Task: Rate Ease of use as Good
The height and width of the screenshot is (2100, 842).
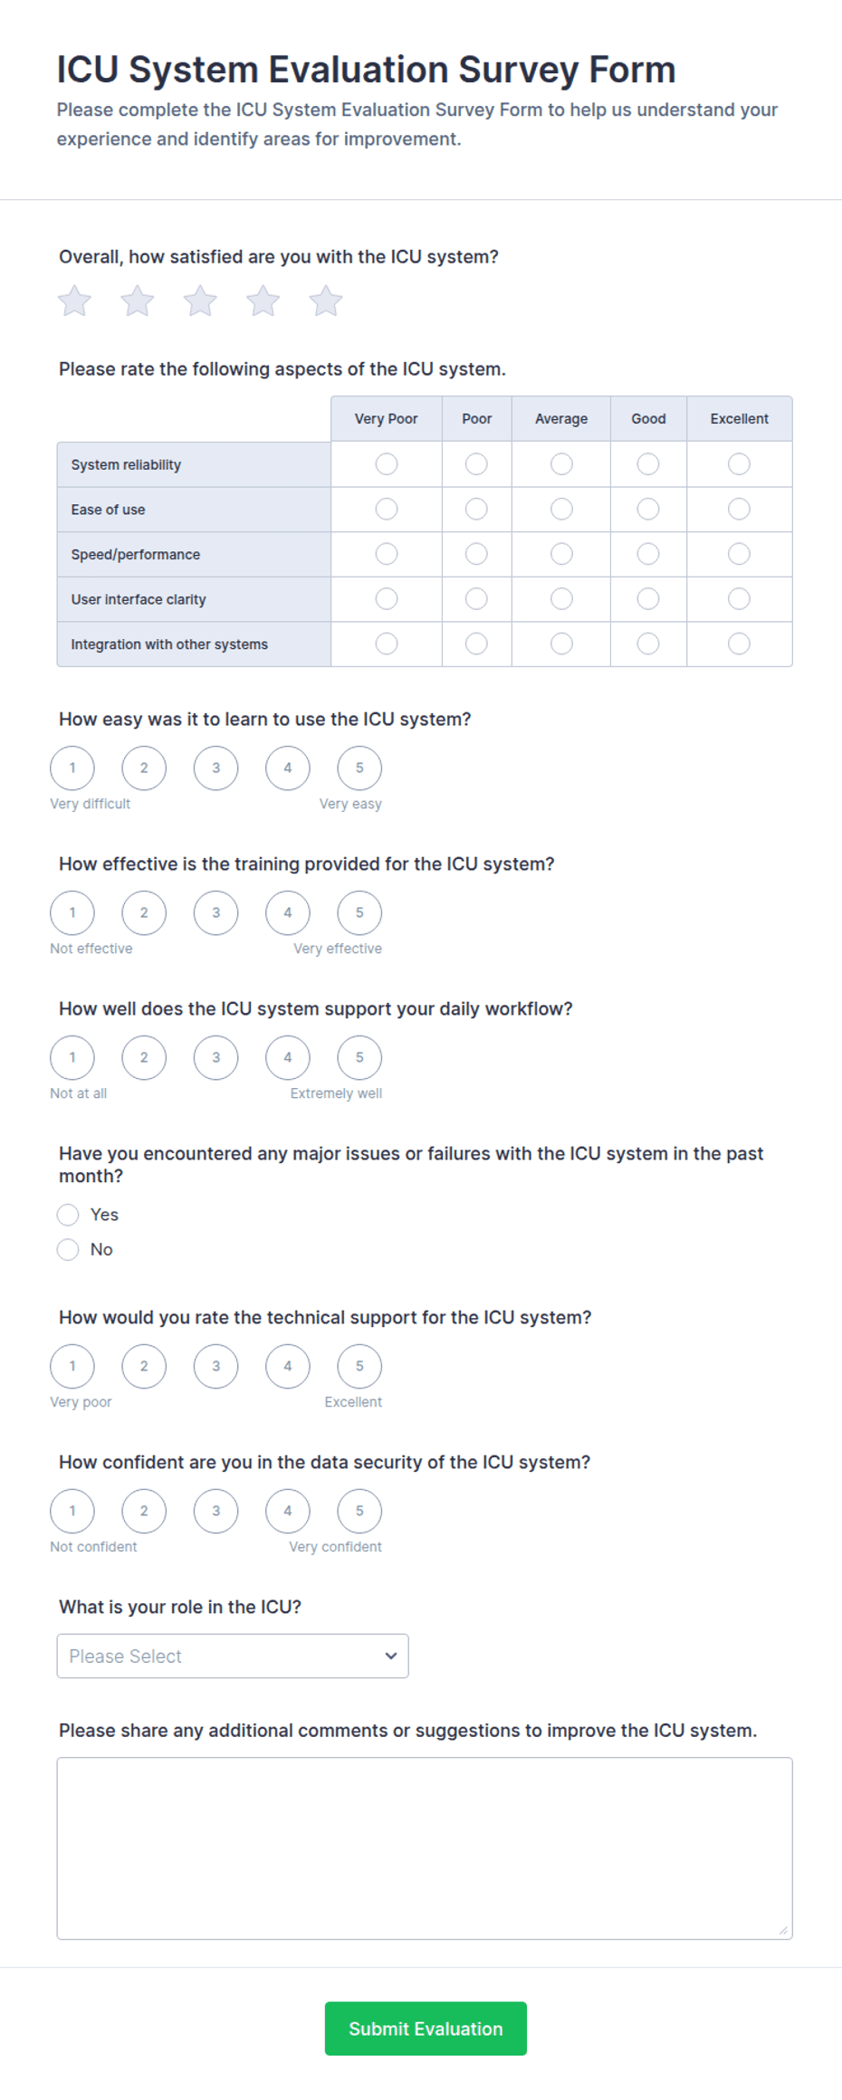Action: coord(648,510)
